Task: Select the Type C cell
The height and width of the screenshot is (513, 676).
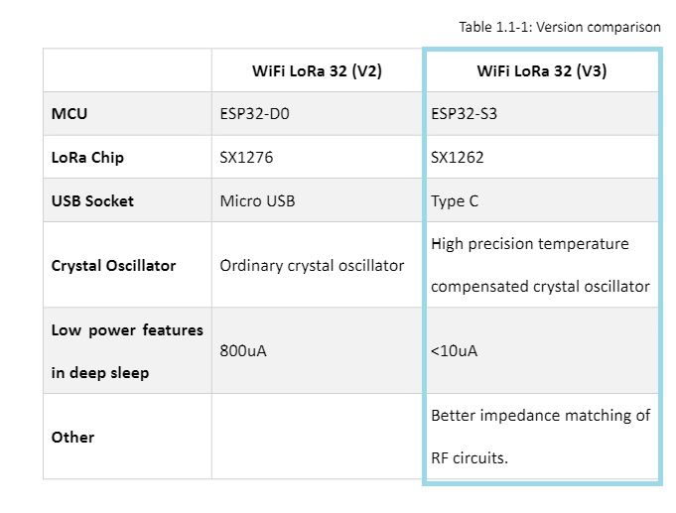Action: tap(455, 201)
